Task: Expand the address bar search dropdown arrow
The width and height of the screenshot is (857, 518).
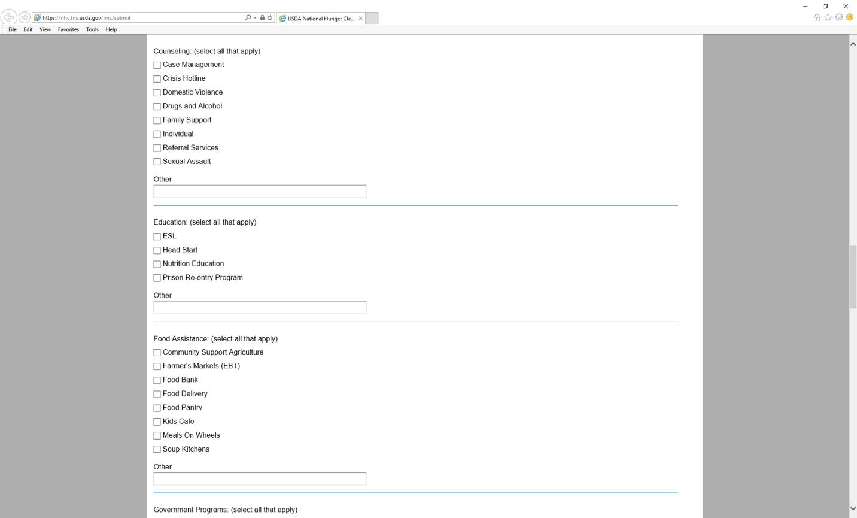Action: pyautogui.click(x=255, y=18)
